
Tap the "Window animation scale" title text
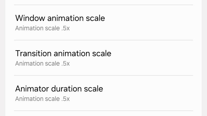point(60,18)
